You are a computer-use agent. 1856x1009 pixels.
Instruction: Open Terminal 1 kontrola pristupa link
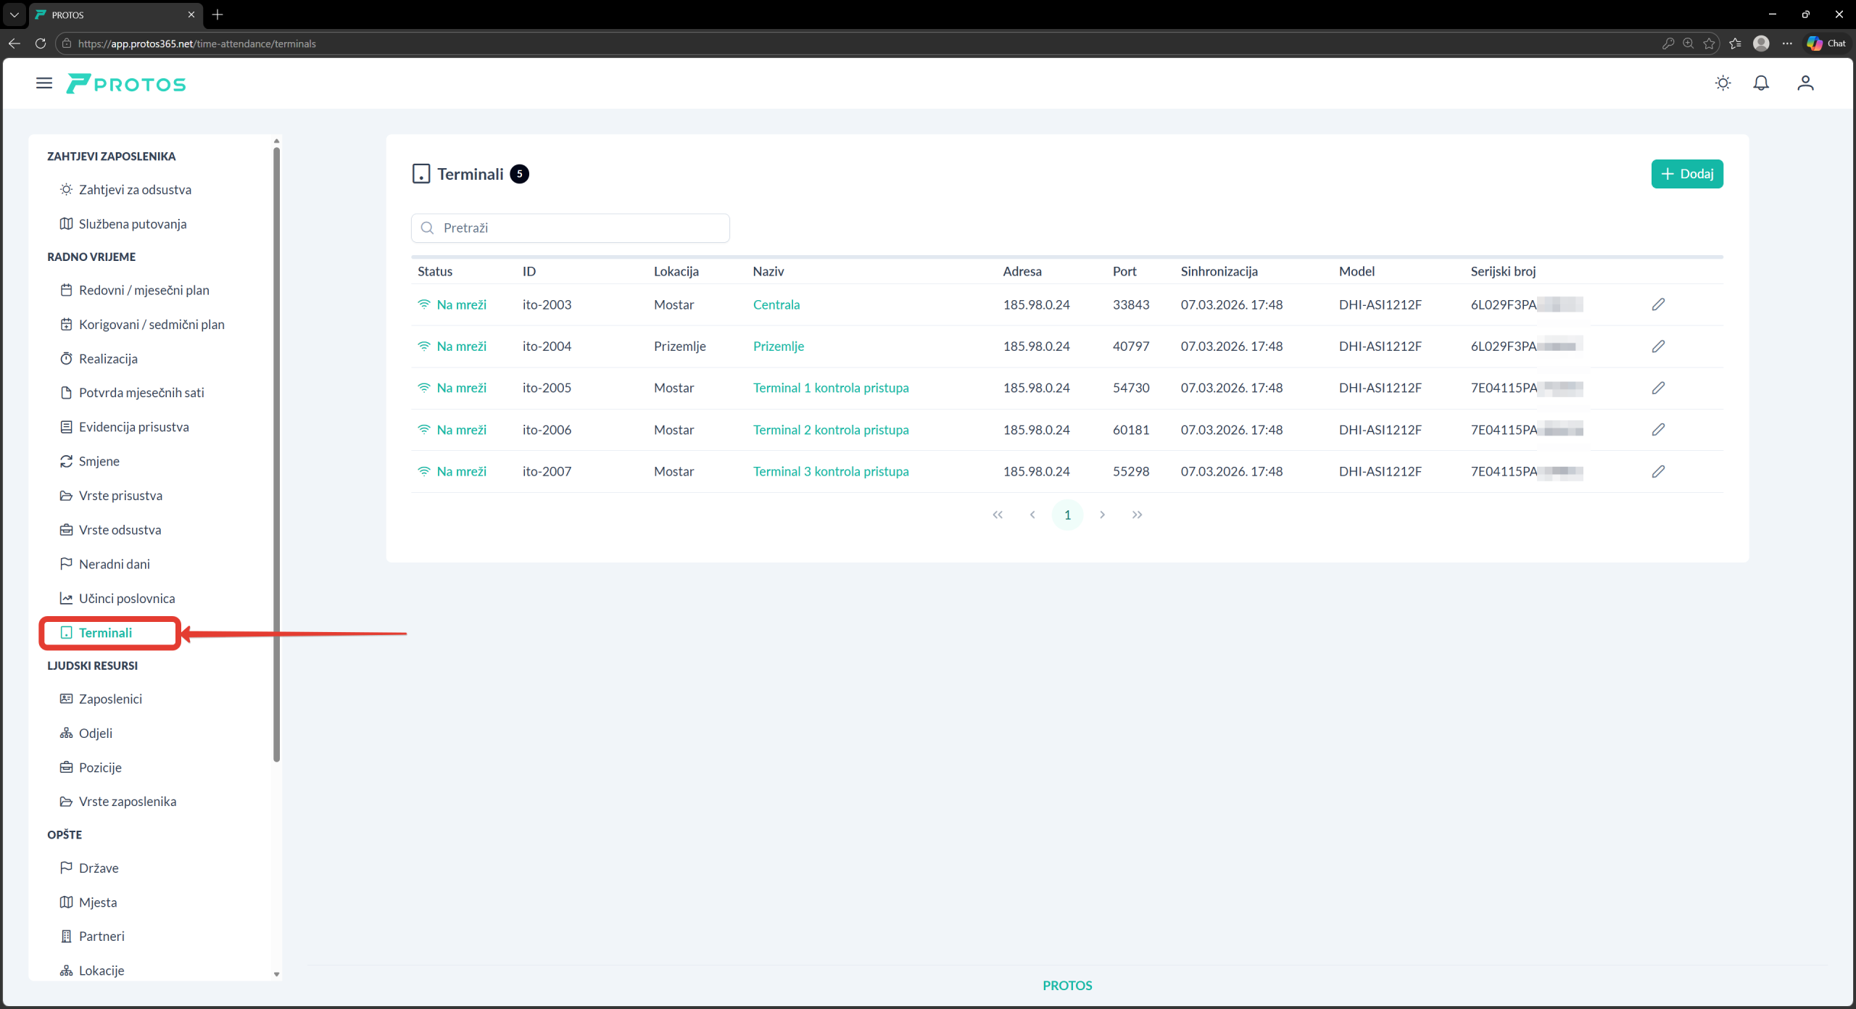[x=830, y=388]
